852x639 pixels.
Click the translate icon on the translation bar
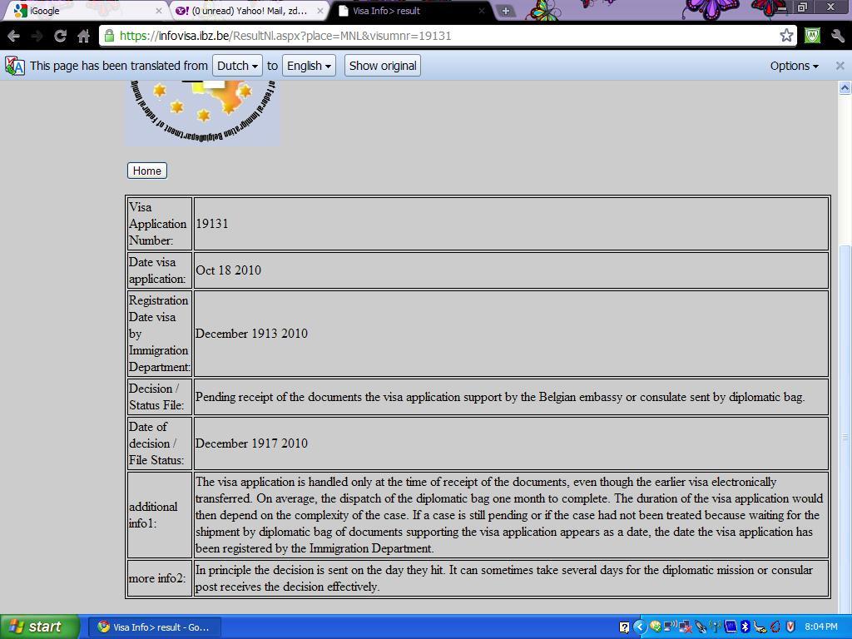click(x=15, y=66)
